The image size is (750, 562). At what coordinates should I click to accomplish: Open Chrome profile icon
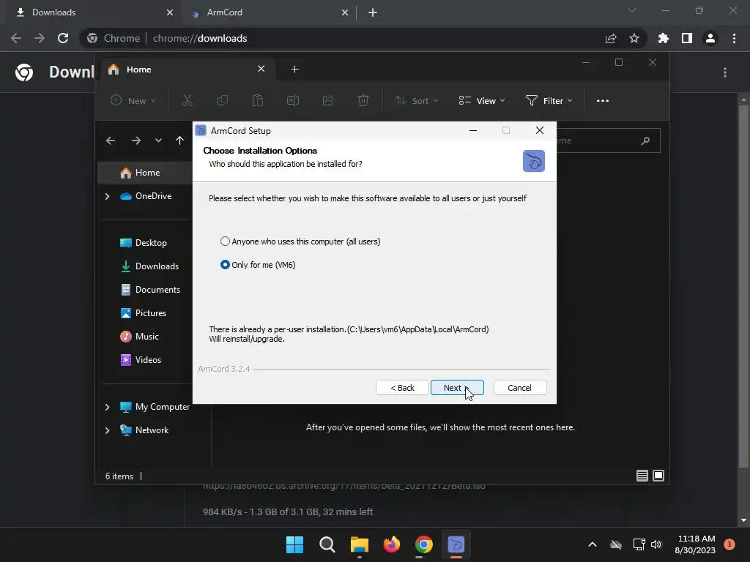[x=710, y=38]
